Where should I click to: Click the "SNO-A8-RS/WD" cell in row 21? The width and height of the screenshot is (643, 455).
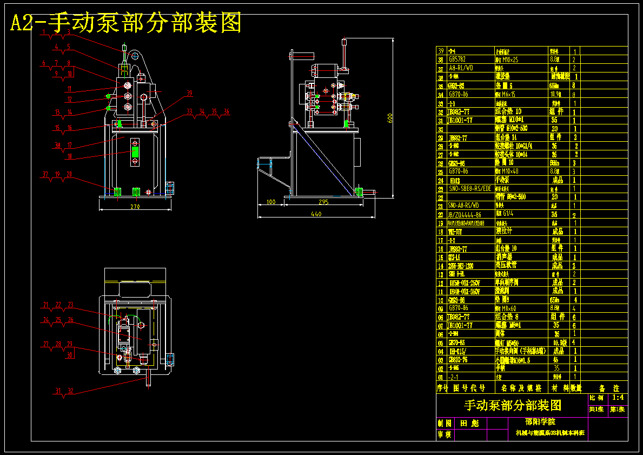[463, 206]
